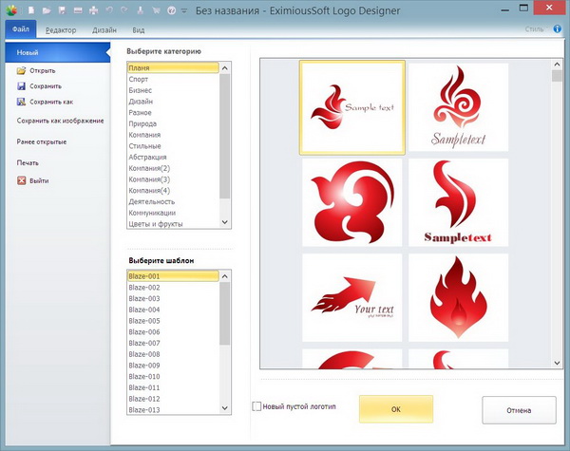Click the red Выйти exit icon
Viewport: 570px width, 451px height.
point(21,180)
